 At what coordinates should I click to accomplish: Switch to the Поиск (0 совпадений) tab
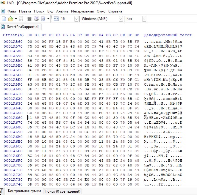62,191
